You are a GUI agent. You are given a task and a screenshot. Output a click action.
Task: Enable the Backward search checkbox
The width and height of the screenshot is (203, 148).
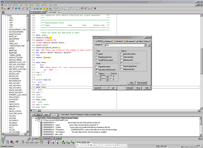tap(122, 54)
